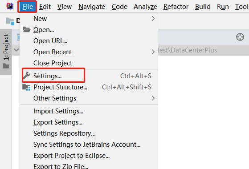This screenshot has width=249, height=169.
Task: Choose Export Settings... entry
Action: click(x=58, y=122)
